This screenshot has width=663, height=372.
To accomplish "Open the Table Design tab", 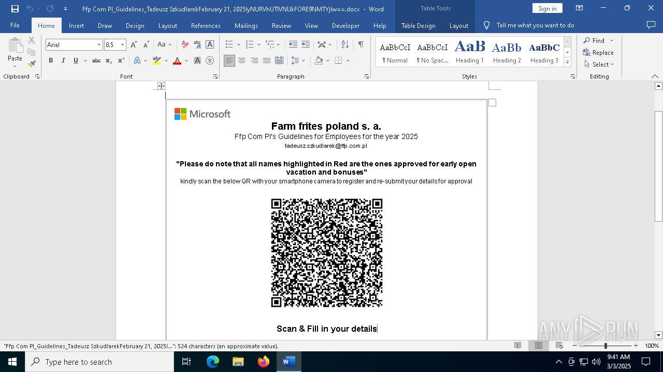I will (x=418, y=25).
